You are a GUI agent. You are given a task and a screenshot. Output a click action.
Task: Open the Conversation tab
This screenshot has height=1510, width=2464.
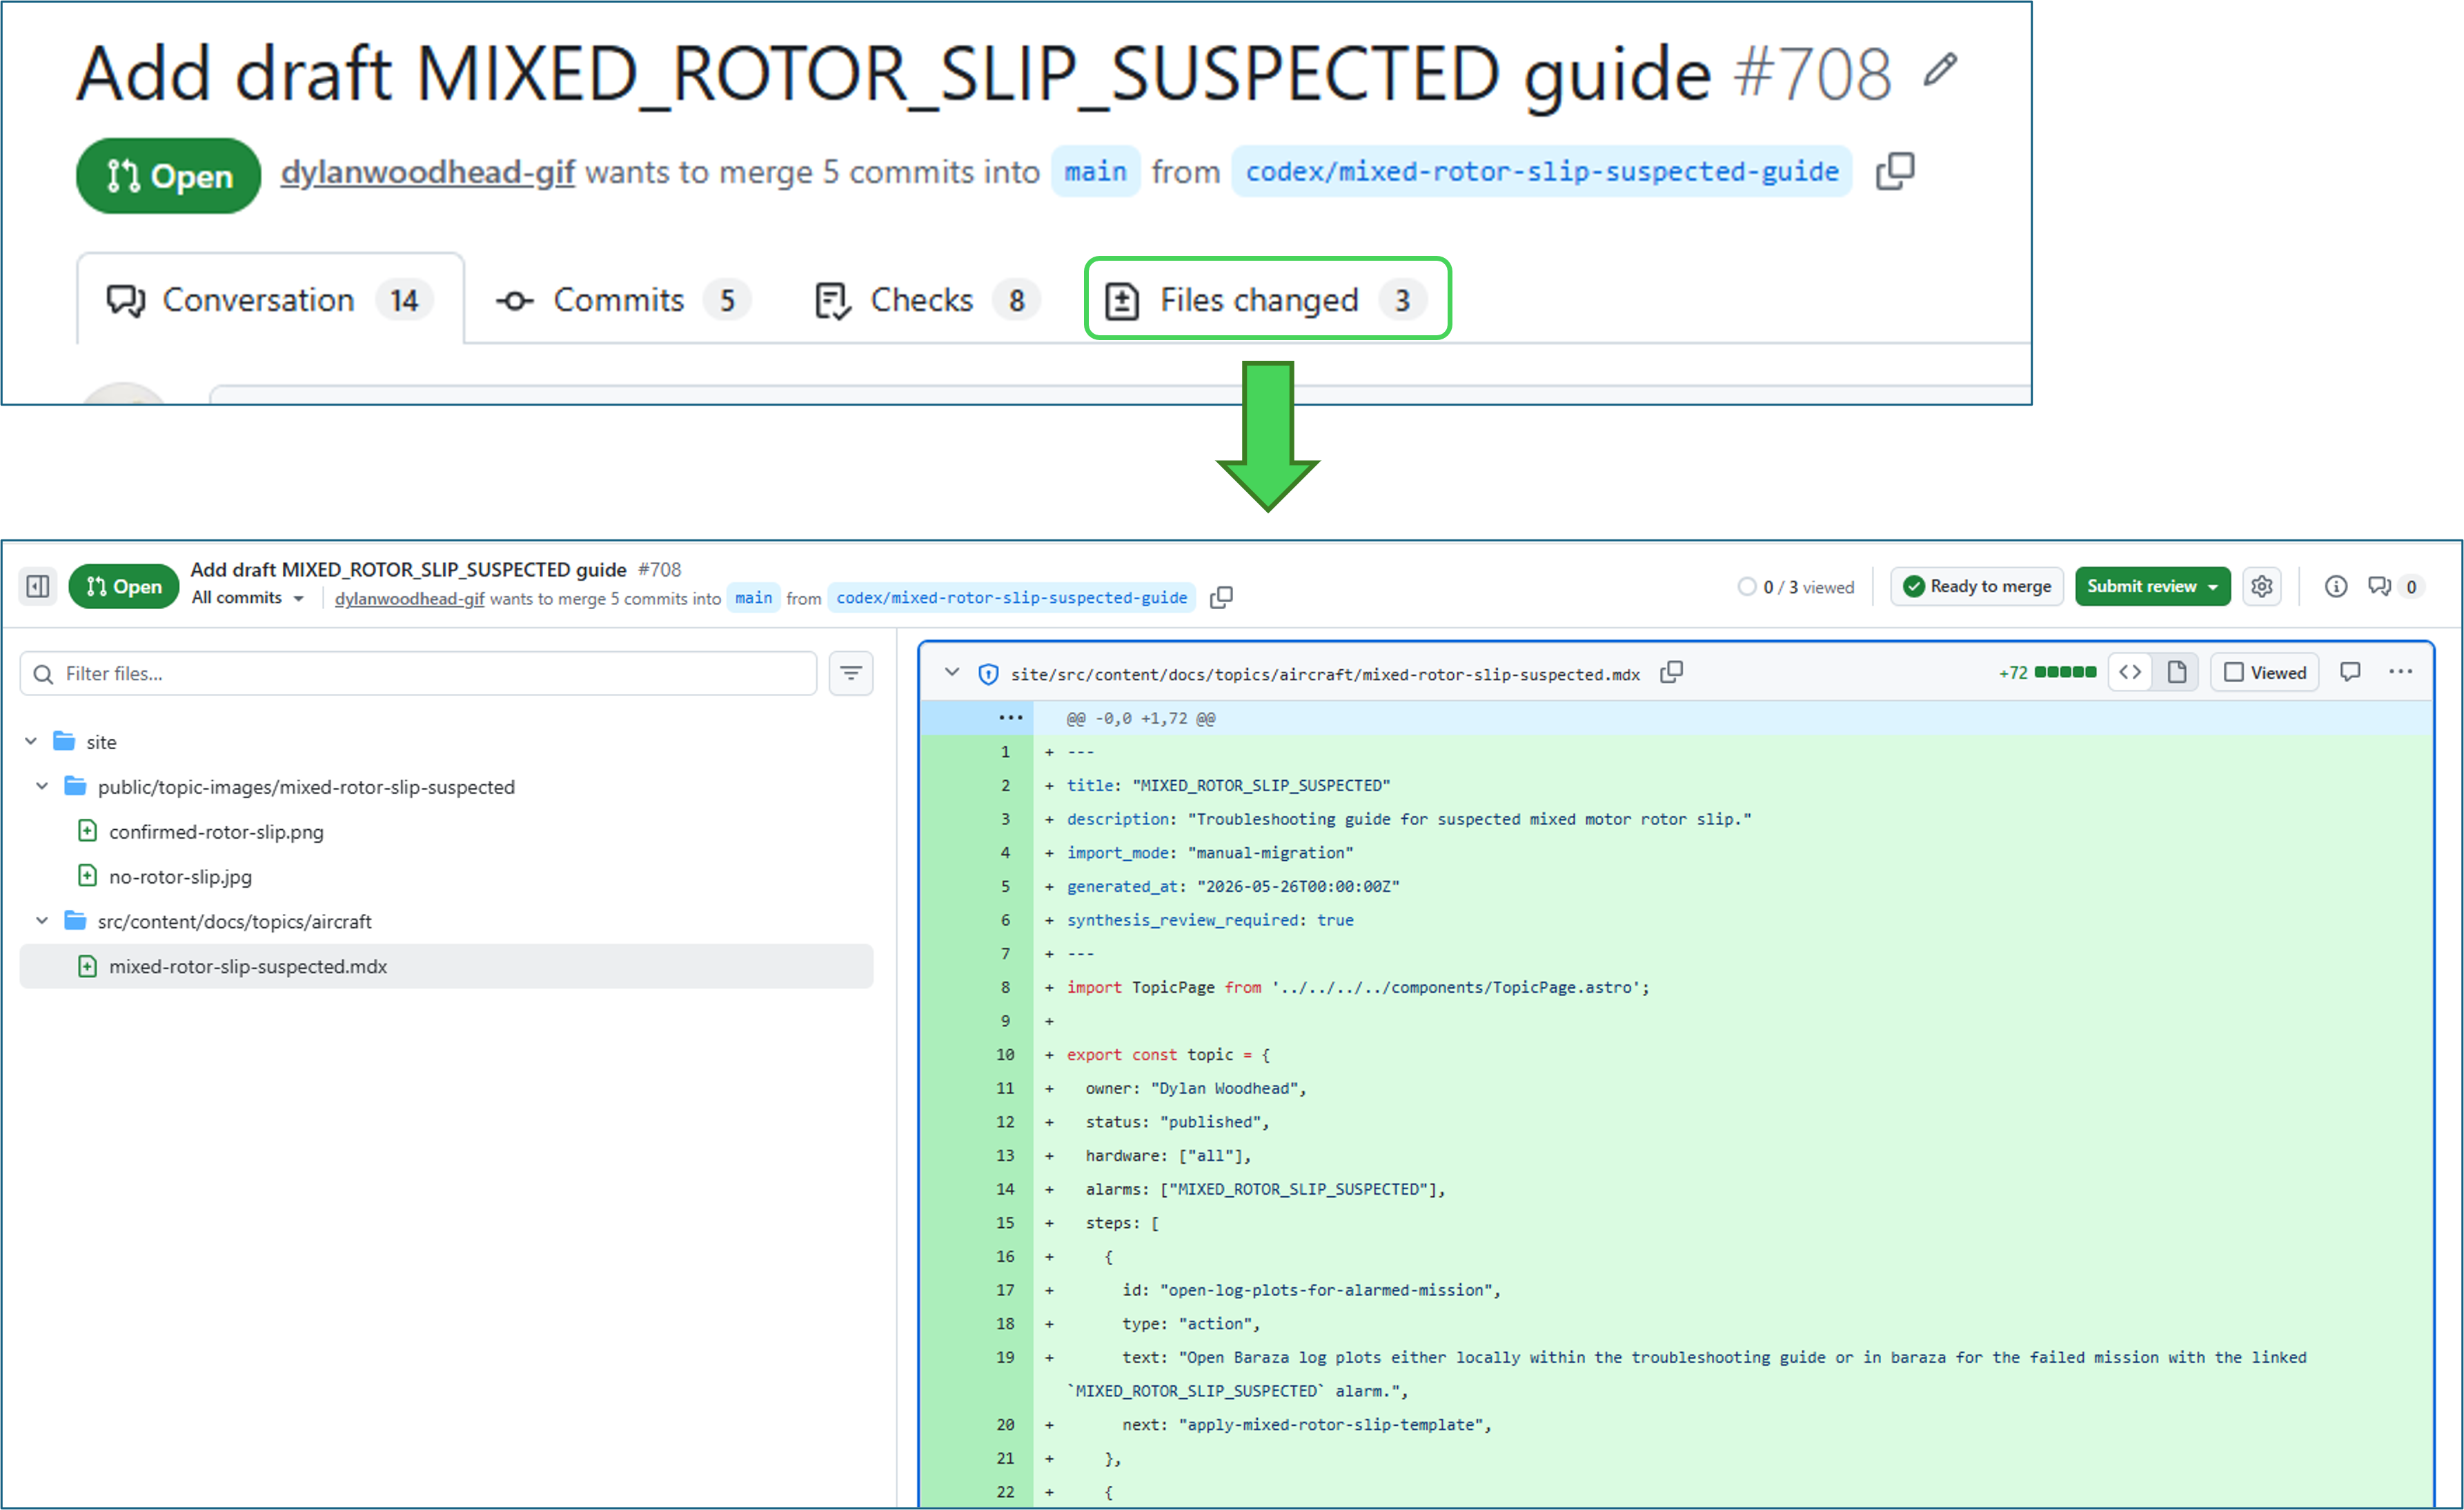pyautogui.click(x=270, y=300)
